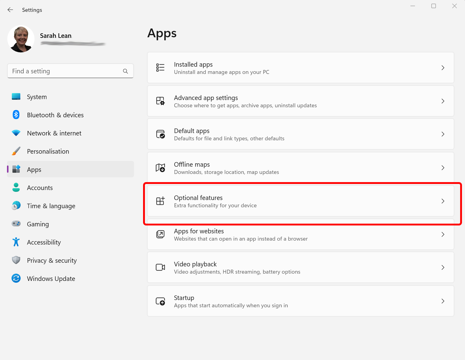Expand the Installed apps entry
465x360 pixels.
pos(443,68)
